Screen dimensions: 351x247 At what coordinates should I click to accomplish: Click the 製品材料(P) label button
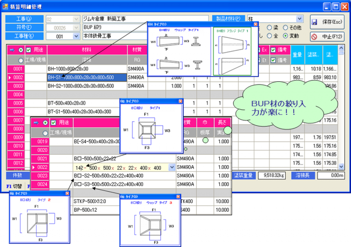pos(229,19)
